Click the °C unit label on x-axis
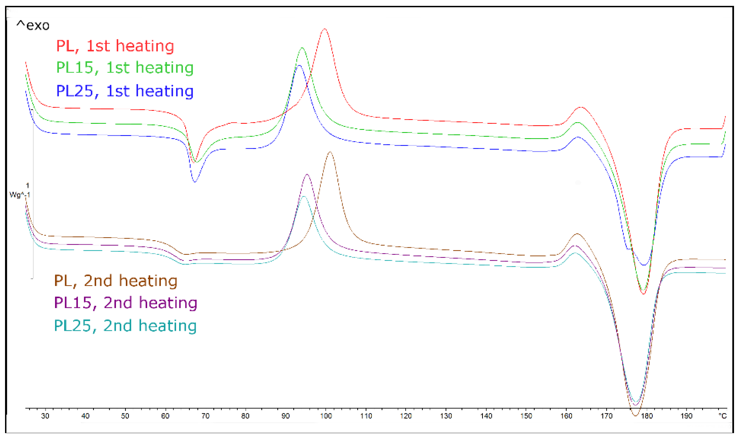The image size is (741, 444). [x=723, y=416]
